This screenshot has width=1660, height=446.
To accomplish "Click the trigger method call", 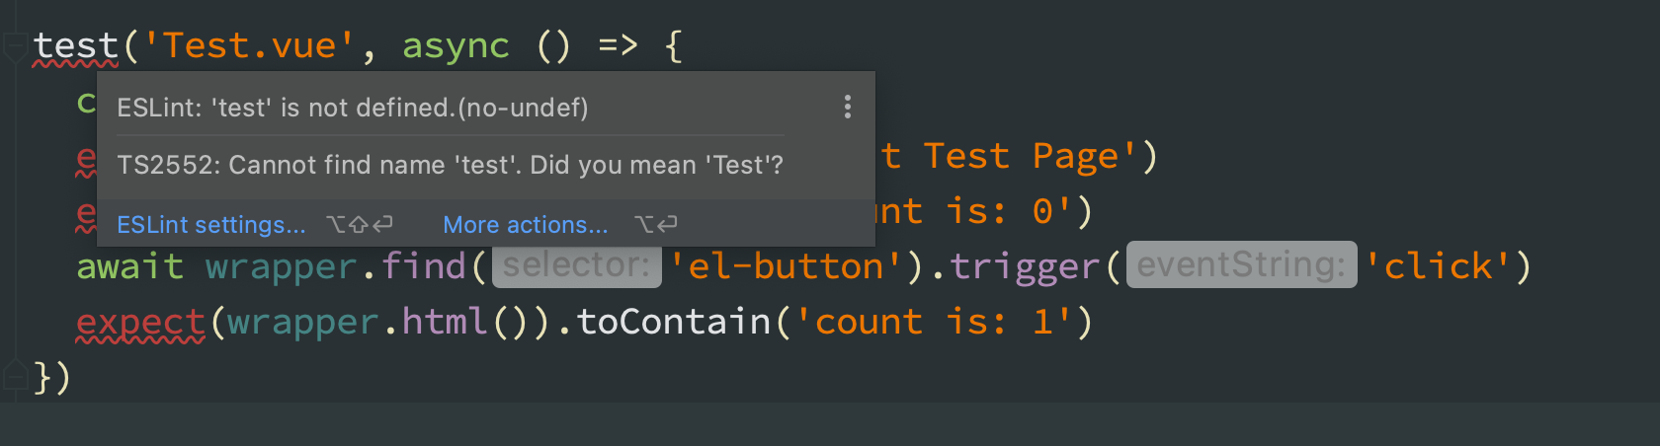I will (1026, 266).
